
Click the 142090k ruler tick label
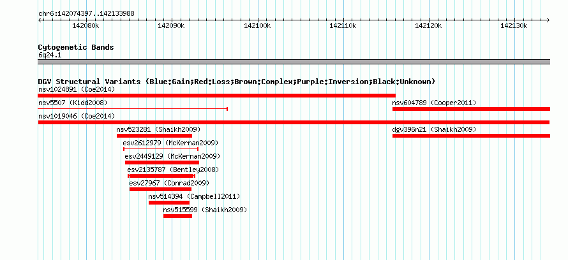(171, 26)
